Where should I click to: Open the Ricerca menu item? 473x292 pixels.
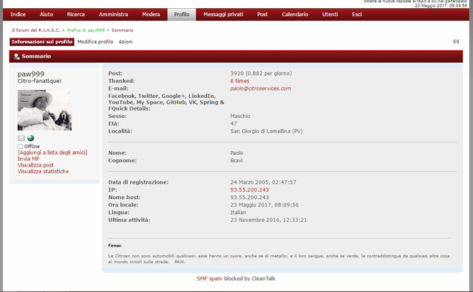(75, 15)
